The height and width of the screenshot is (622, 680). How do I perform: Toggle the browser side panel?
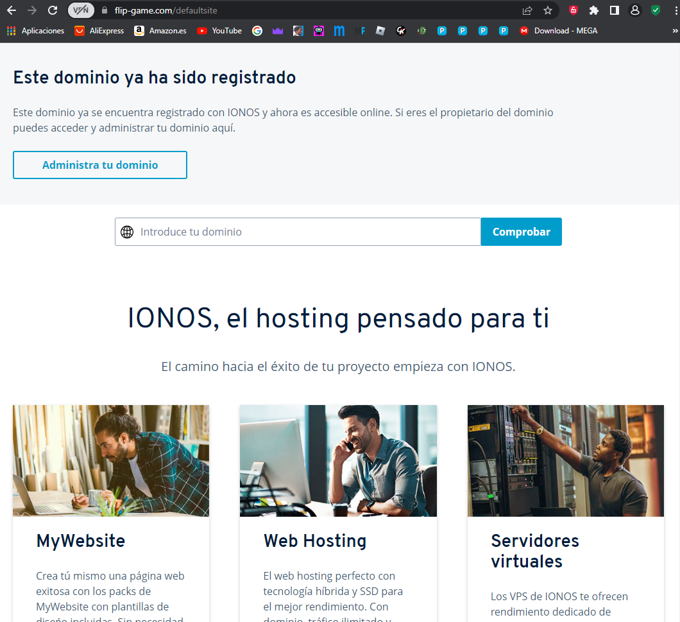pos(614,10)
